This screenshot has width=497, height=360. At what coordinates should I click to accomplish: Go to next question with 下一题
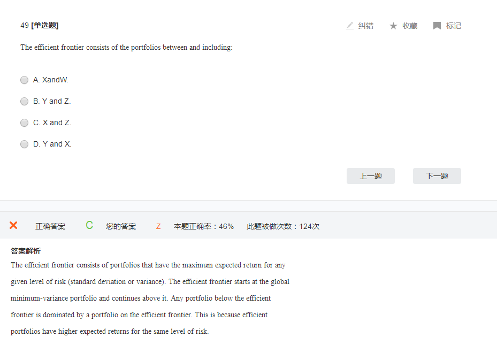click(x=437, y=176)
